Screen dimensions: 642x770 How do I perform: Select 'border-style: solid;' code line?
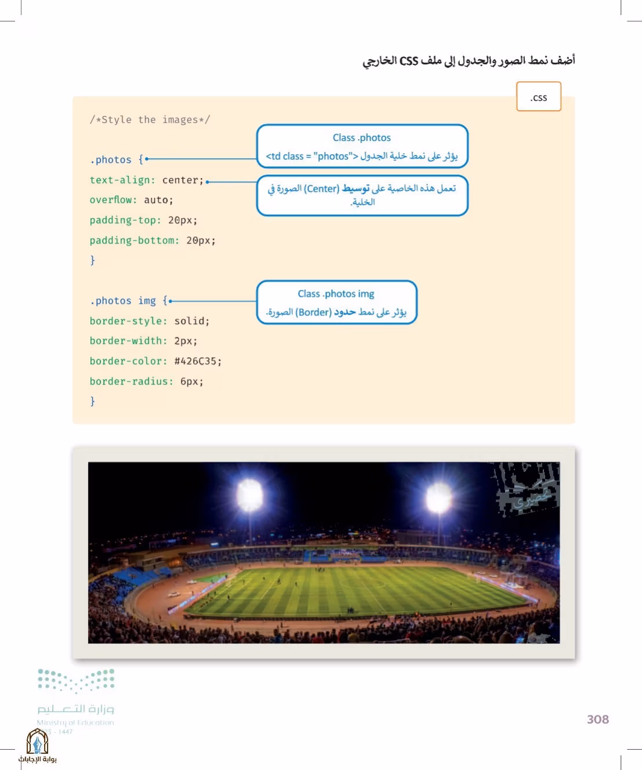150,321
